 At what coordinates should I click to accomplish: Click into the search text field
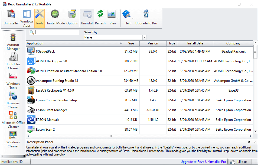tap(57, 33)
